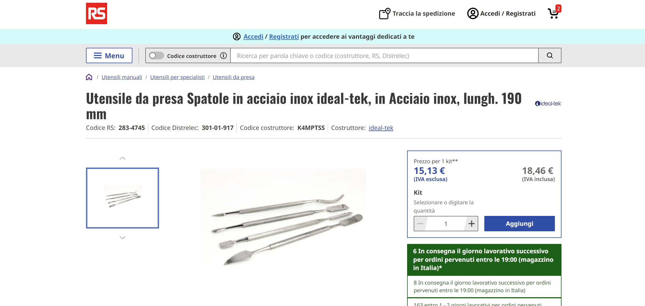The image size is (645, 306).
Task: Follow the Registrati link in banner
Action: 284,37
